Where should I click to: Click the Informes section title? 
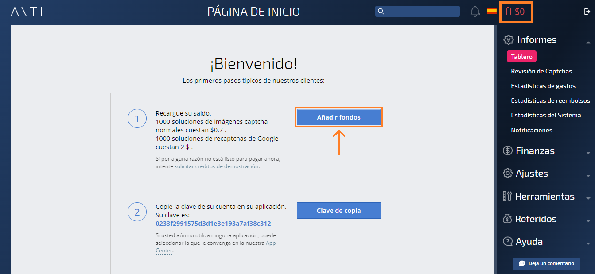[537, 40]
